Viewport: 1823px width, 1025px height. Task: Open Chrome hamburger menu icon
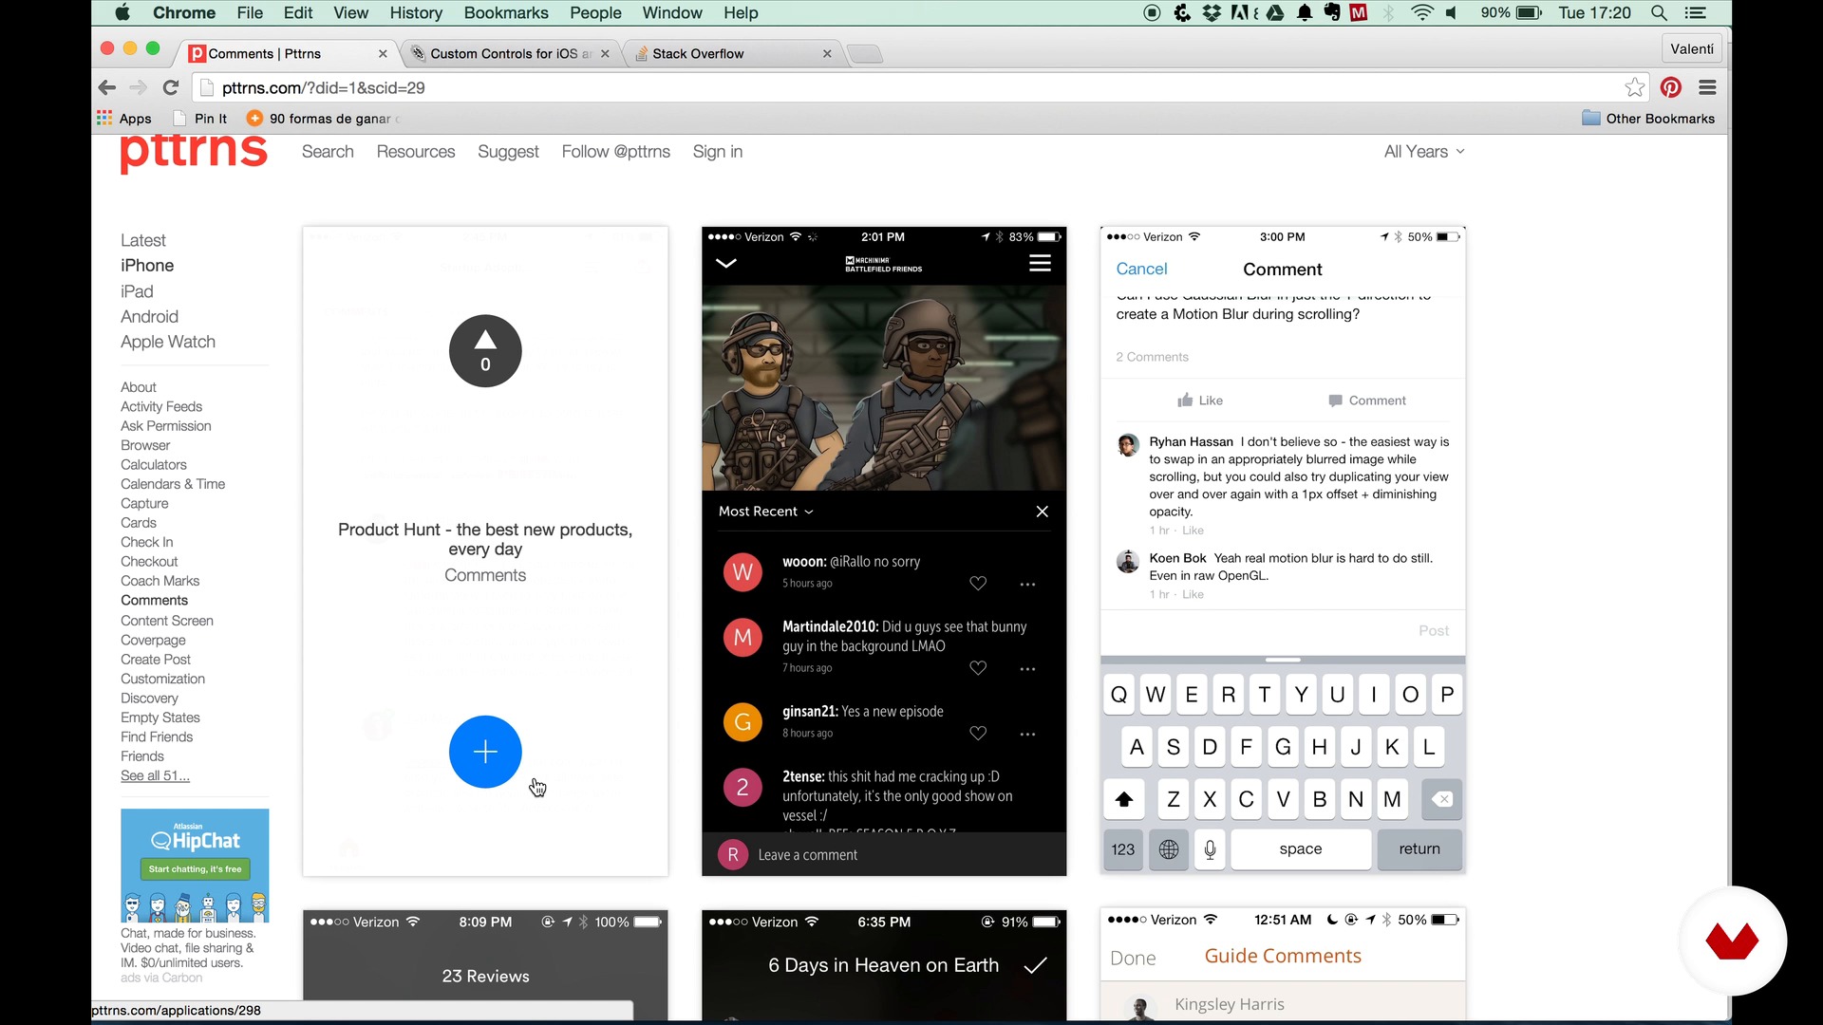click(1708, 87)
